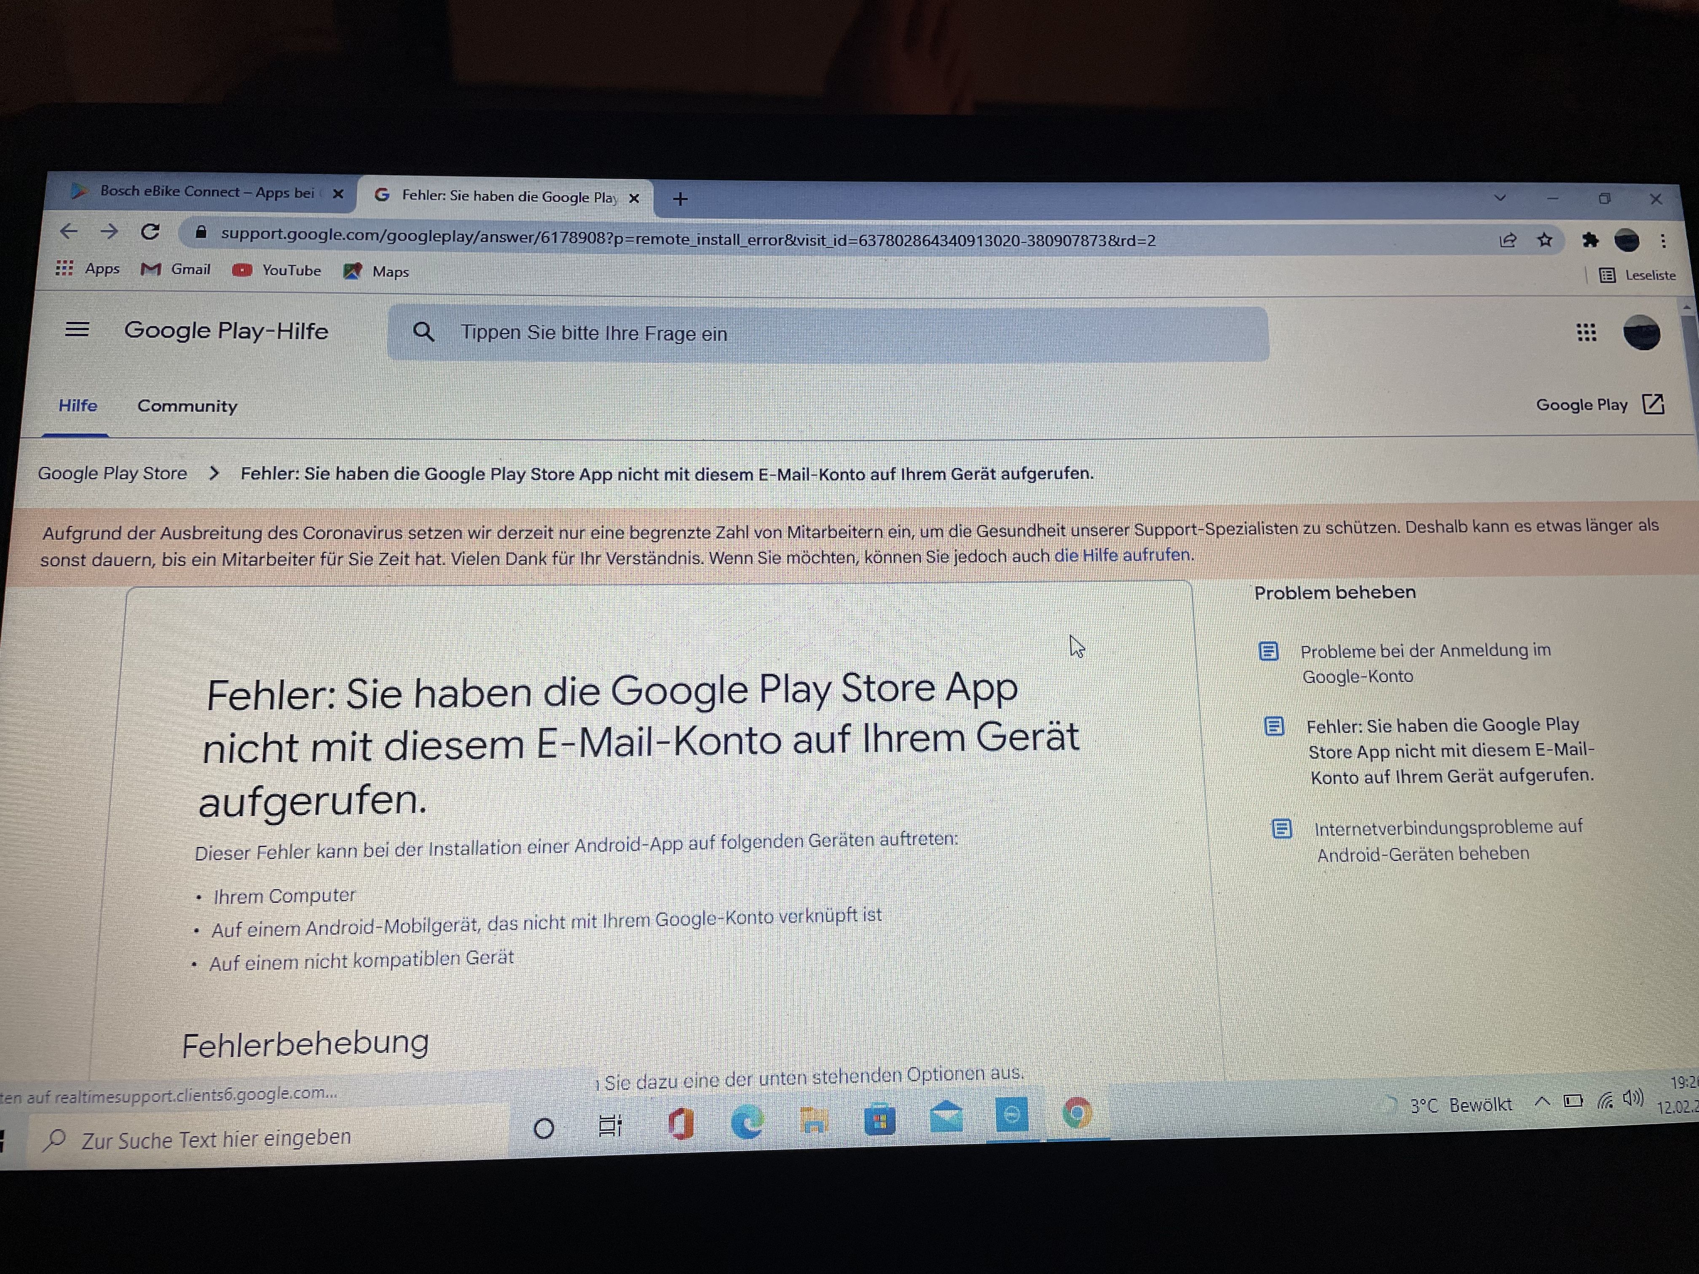Open the Apps bookmark shortcut

click(x=88, y=268)
